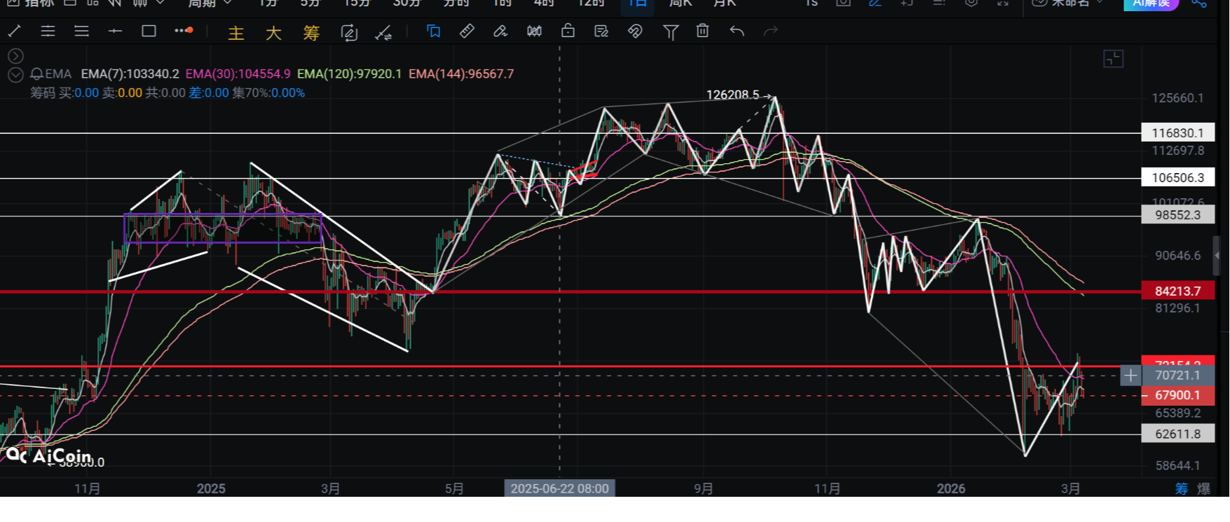Viewport: 1230px width, 522px height.
Task: Click the plus button beside 70721.1 price
Action: [x=1130, y=376]
